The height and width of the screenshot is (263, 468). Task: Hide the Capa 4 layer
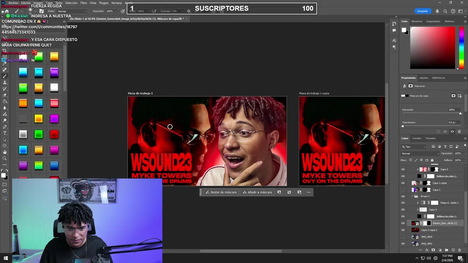click(x=403, y=210)
